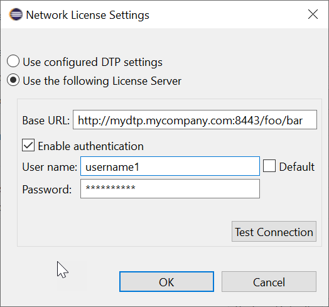
Task: Click the Eclipse icon in the title bar
Action: (16, 14)
